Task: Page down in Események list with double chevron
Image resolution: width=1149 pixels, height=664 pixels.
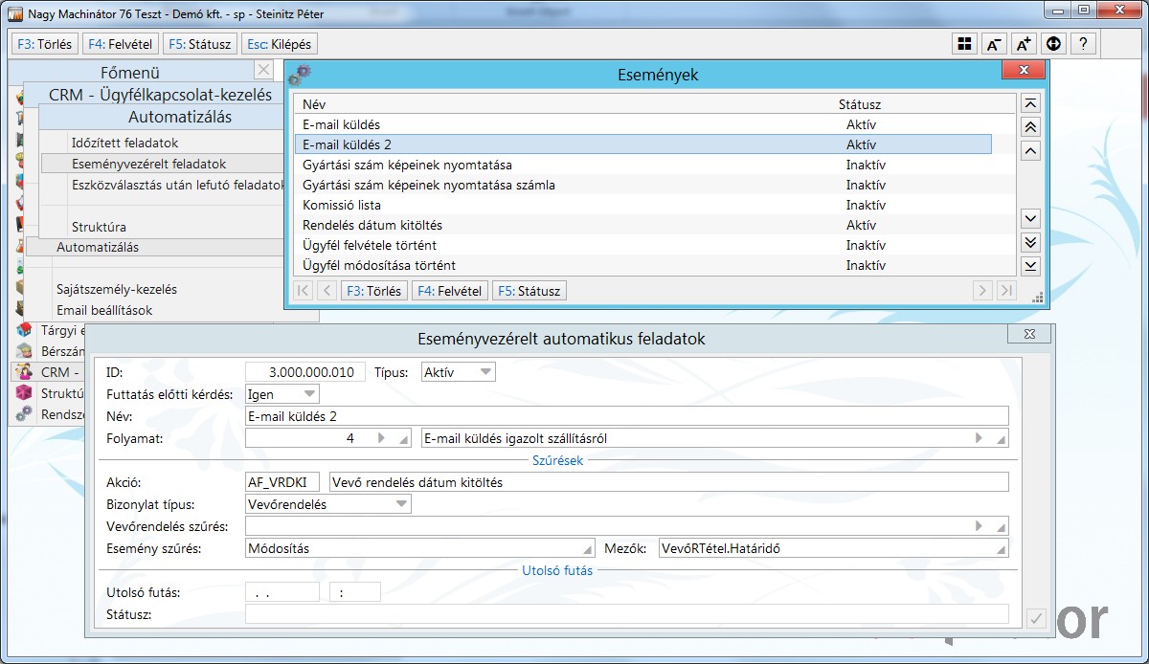Action: tap(1030, 242)
